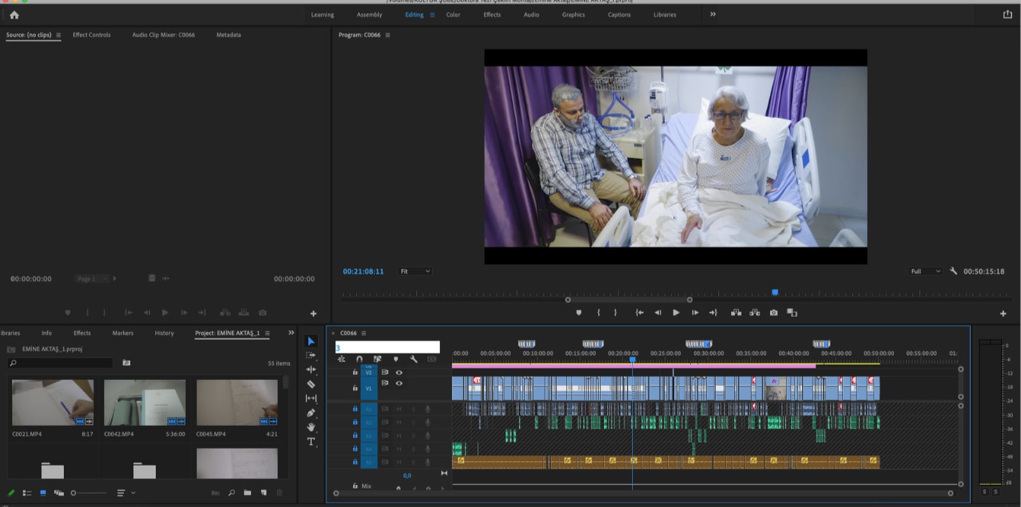Click the Home button
1021x507 pixels.
pyautogui.click(x=14, y=15)
